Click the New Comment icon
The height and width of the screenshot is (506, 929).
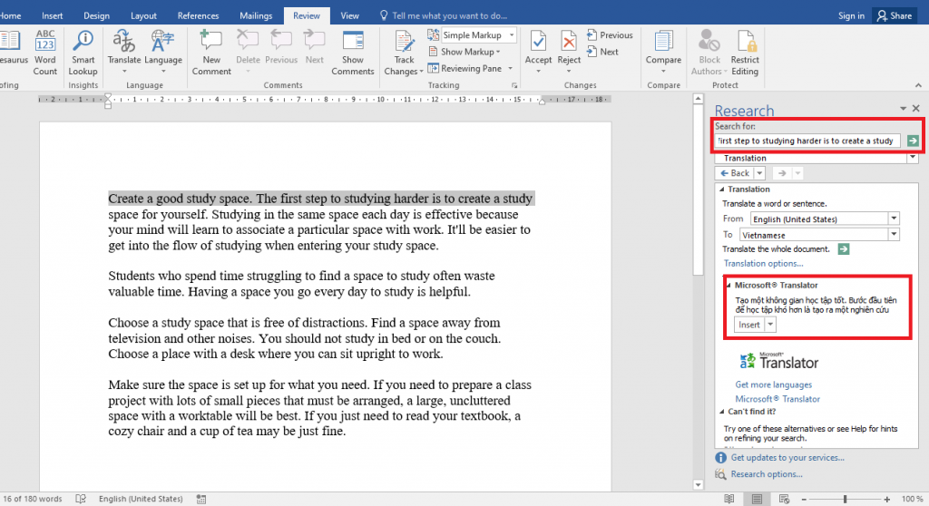211,51
